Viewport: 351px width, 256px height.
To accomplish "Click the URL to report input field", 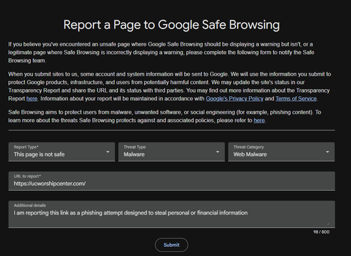I will [171, 181].
